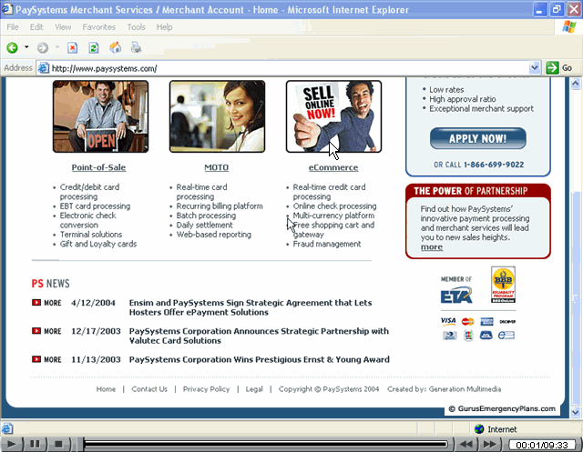
Task: Click the BBB Reliability Program badge
Action: click(503, 285)
